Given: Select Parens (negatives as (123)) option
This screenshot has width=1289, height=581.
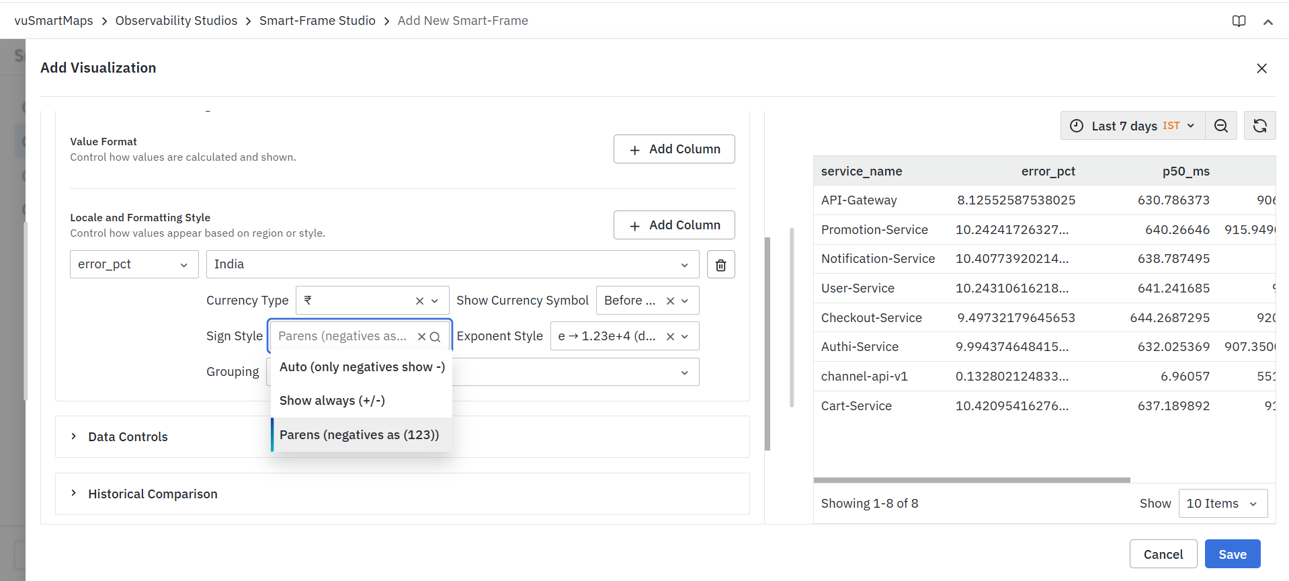Looking at the screenshot, I should point(362,435).
